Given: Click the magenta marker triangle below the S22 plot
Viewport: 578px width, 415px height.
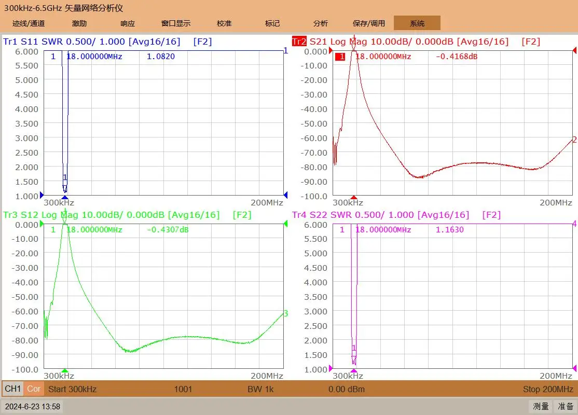Looking at the screenshot, I should pyautogui.click(x=354, y=370).
